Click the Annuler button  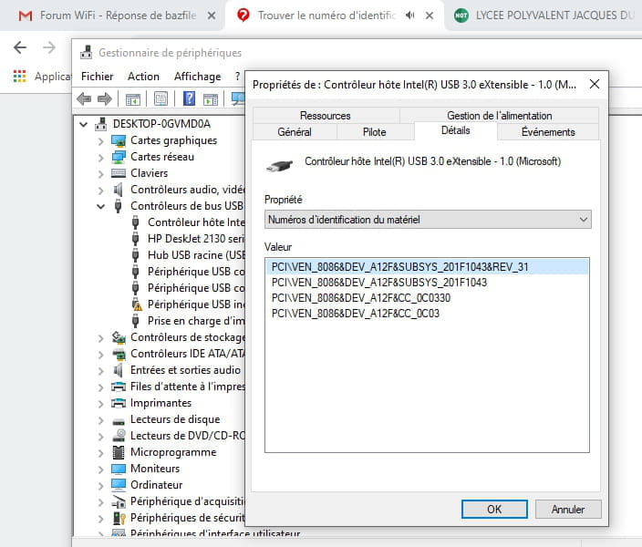568,509
